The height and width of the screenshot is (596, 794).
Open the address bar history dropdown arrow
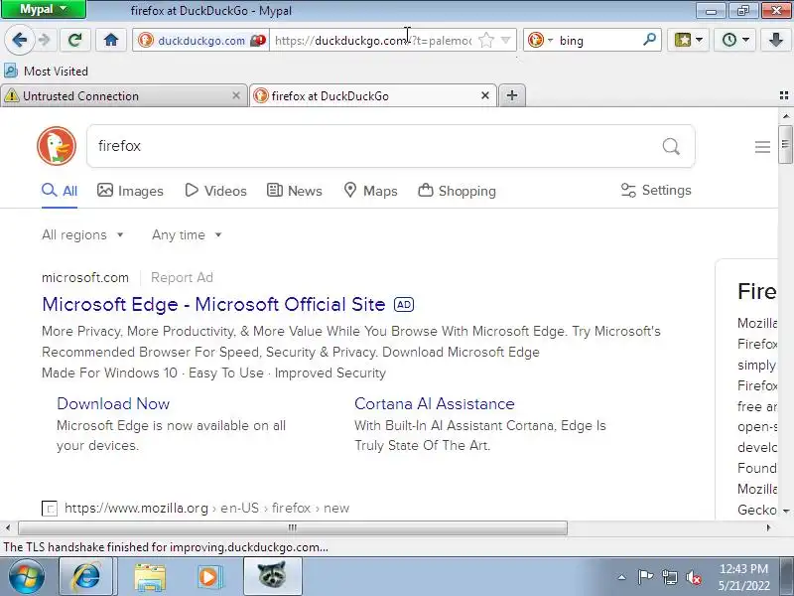(x=505, y=40)
